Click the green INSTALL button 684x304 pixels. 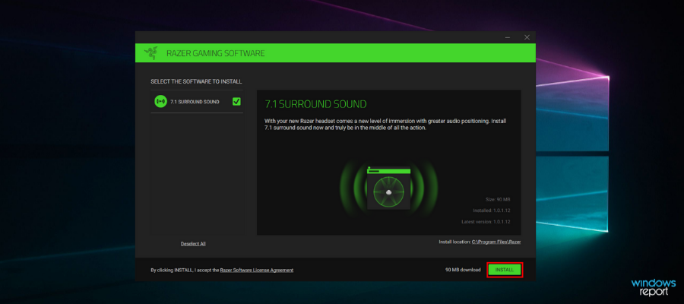pyautogui.click(x=505, y=270)
